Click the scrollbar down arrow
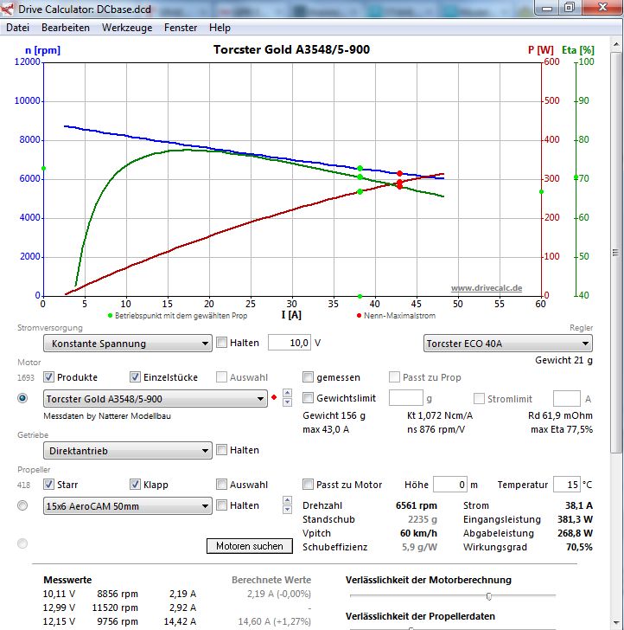This screenshot has width=624, height=630. tap(616, 623)
